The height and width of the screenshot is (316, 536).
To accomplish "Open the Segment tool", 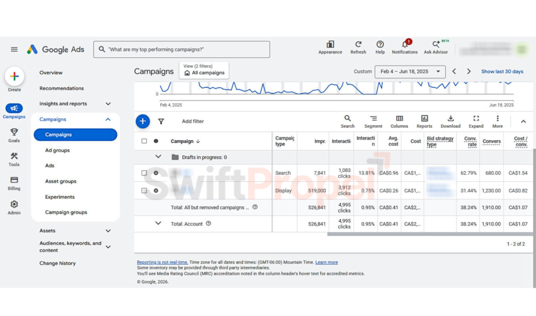I will [x=373, y=121].
